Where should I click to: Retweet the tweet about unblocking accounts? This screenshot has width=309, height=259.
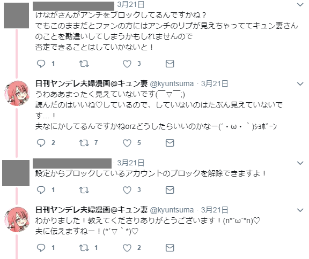[84, 190]
